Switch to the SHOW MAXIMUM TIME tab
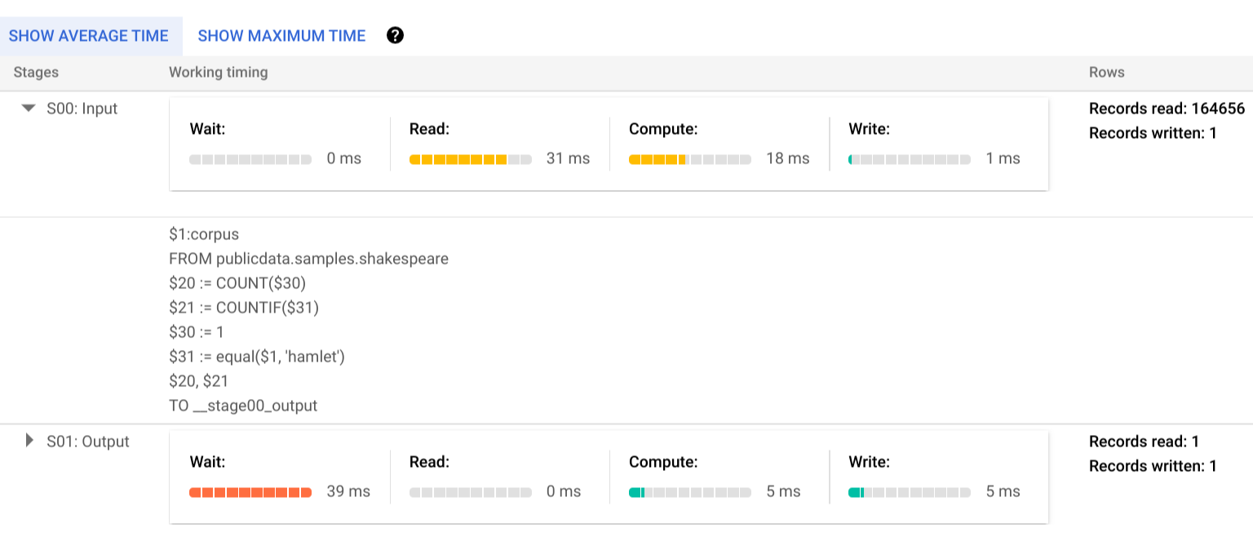 281,35
